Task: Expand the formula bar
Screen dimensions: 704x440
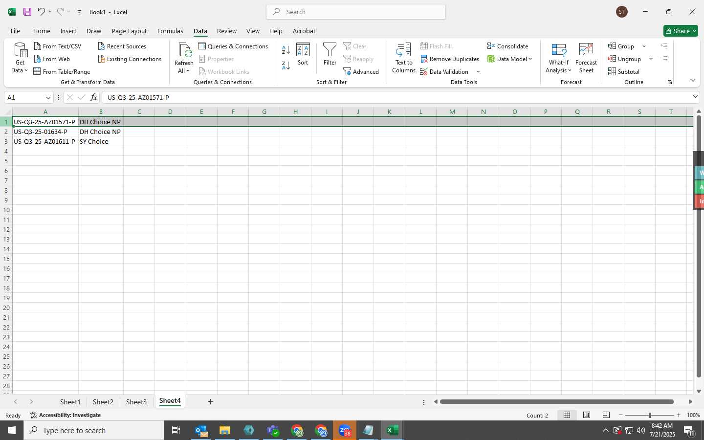Action: point(695,97)
